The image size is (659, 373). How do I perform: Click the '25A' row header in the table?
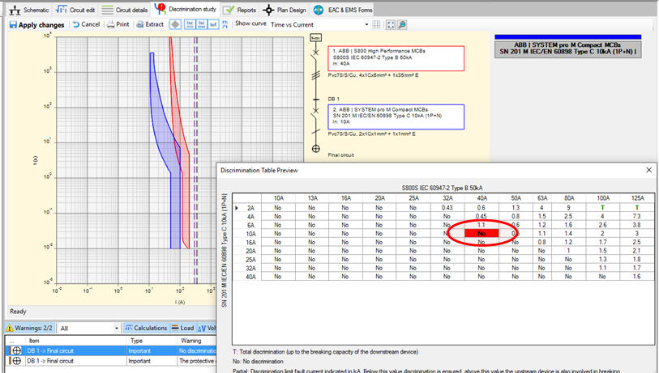point(250,259)
